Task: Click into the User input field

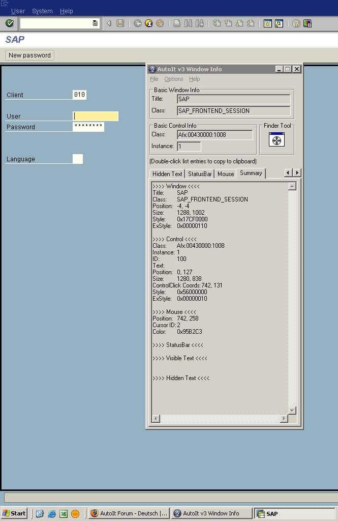Action: (x=96, y=116)
